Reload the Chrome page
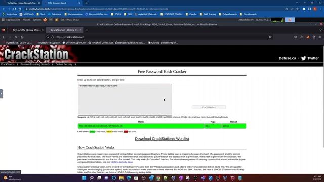The image size is (324, 182). click(x=15, y=9)
